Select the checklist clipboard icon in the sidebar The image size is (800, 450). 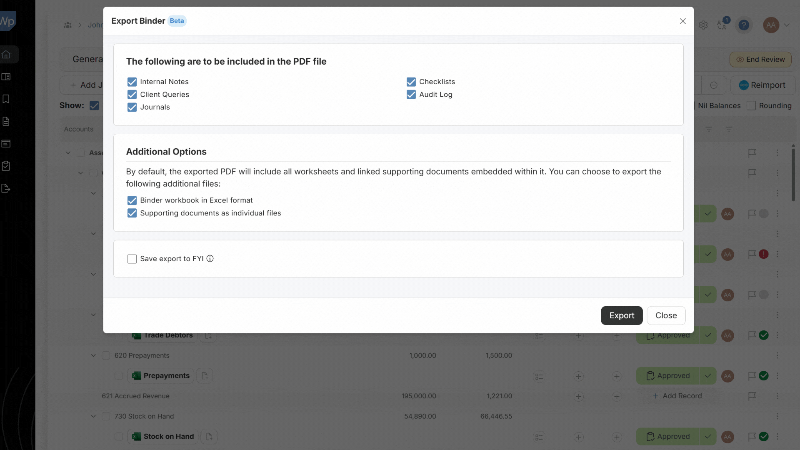click(6, 165)
